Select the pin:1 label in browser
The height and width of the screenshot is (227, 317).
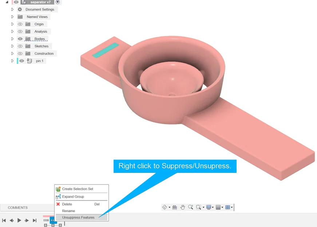pyautogui.click(x=40, y=61)
